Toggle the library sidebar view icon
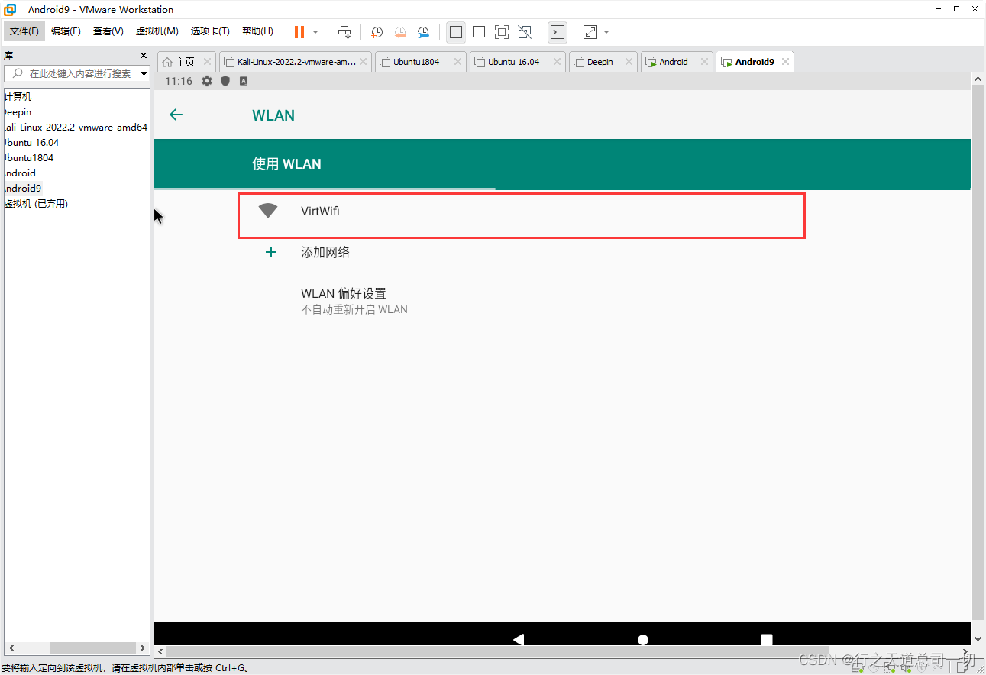The image size is (986, 675). [x=456, y=32]
